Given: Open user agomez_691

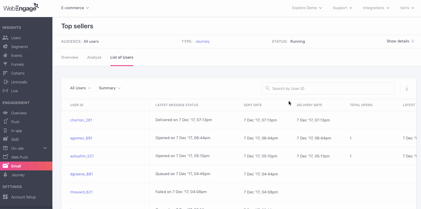Looking at the screenshot, I should point(81,138).
